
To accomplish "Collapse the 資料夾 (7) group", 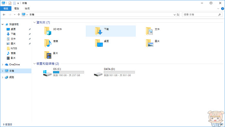I will tap(34, 22).
